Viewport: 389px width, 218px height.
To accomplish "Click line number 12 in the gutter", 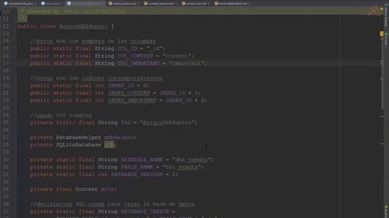I will (5, 26).
